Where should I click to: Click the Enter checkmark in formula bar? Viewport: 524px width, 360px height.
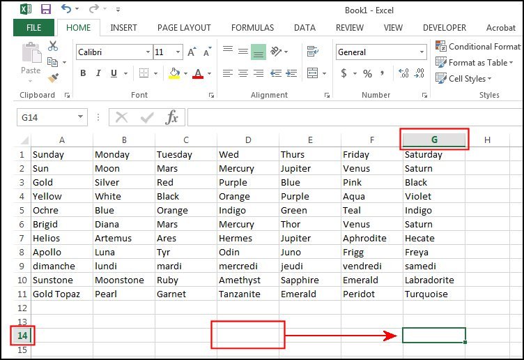147,117
